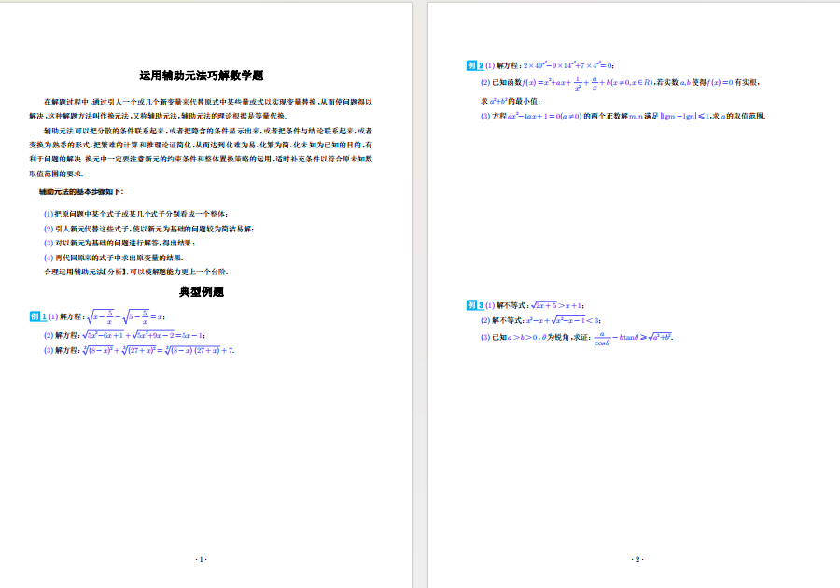Click the line 取值范围的要求
The width and height of the screenshot is (840, 588).
[x=56, y=174]
